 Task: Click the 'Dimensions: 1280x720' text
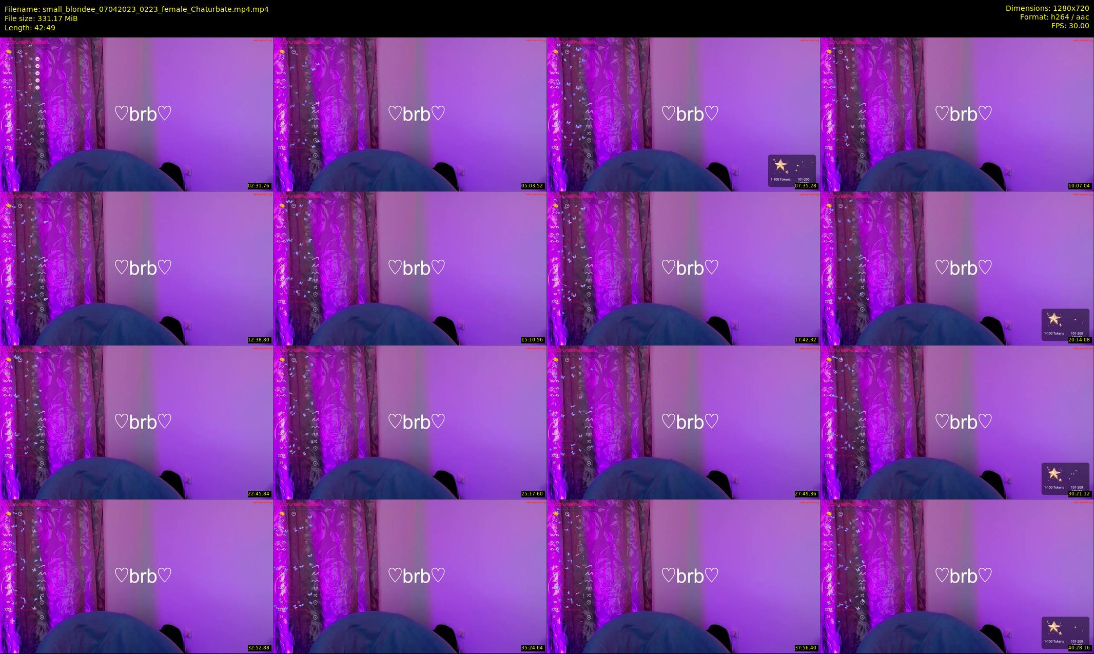click(1047, 8)
